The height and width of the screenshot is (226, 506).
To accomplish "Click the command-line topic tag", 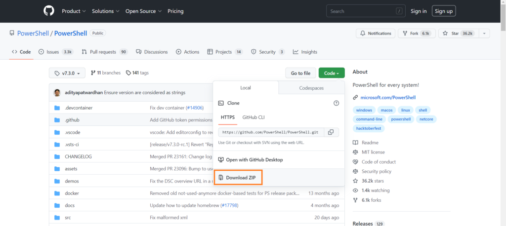I will tap(369, 119).
